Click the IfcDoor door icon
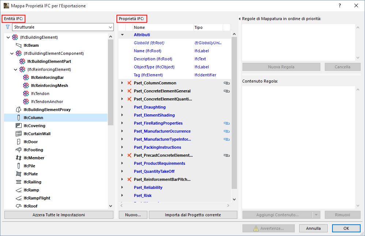Image resolution: width=365 pixels, height=236 pixels. point(19,142)
